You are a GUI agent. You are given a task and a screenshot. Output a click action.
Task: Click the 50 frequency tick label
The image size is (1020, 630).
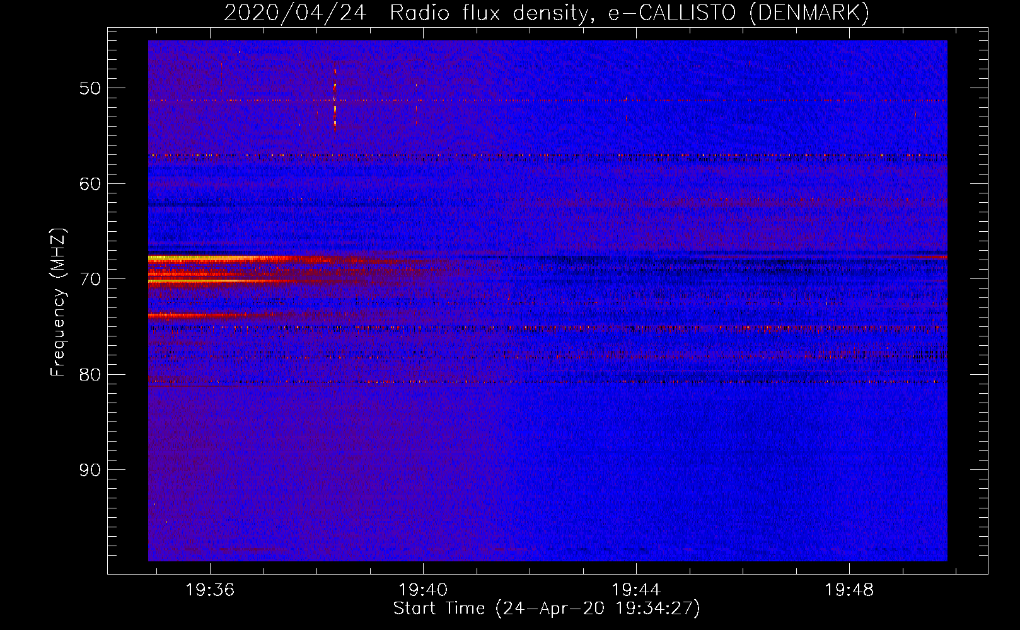click(x=90, y=88)
